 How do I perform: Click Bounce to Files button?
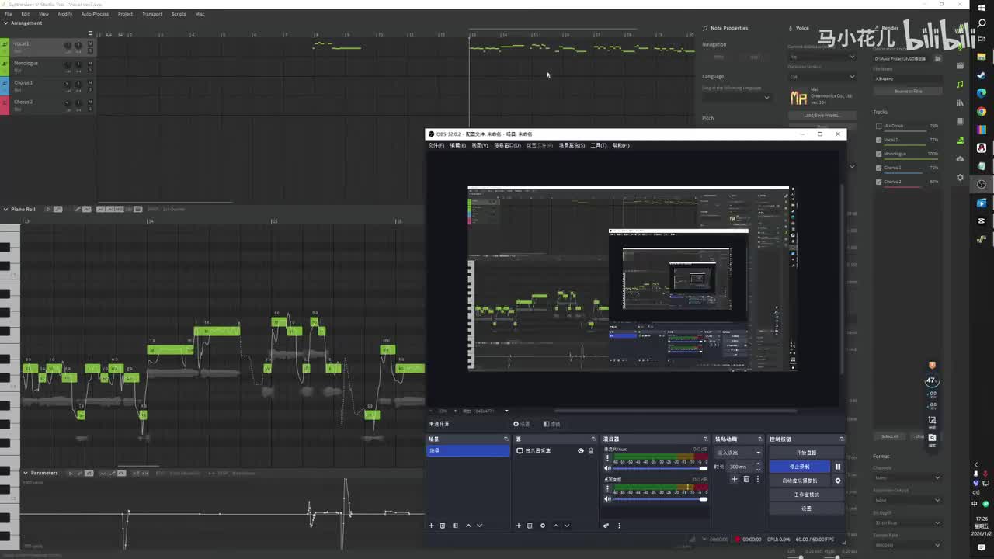[x=908, y=92]
